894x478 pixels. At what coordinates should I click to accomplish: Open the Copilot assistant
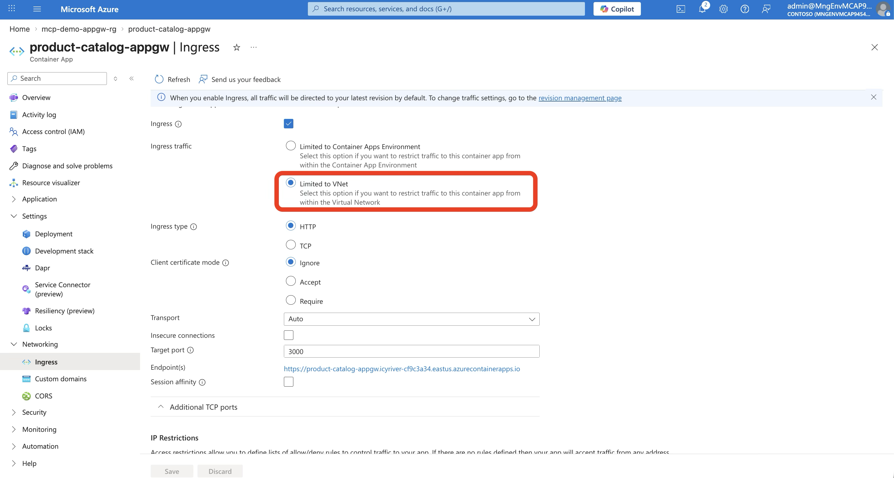(617, 9)
